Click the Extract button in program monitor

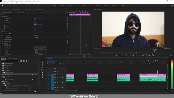click(x=147, y=55)
